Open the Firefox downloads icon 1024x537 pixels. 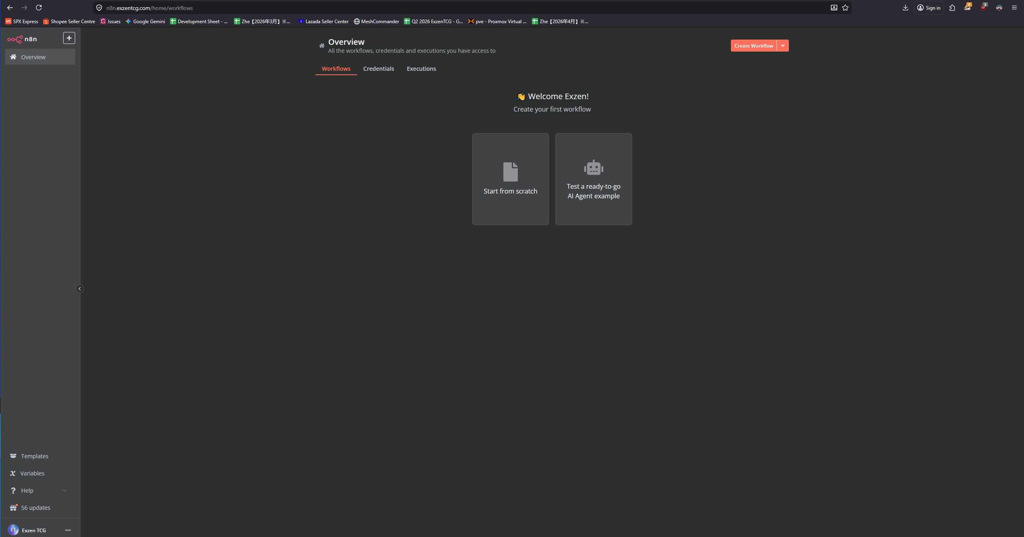tap(905, 8)
